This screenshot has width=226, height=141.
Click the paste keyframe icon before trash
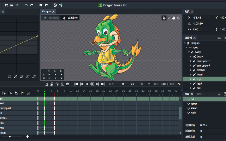pyautogui.click(x=63, y=84)
